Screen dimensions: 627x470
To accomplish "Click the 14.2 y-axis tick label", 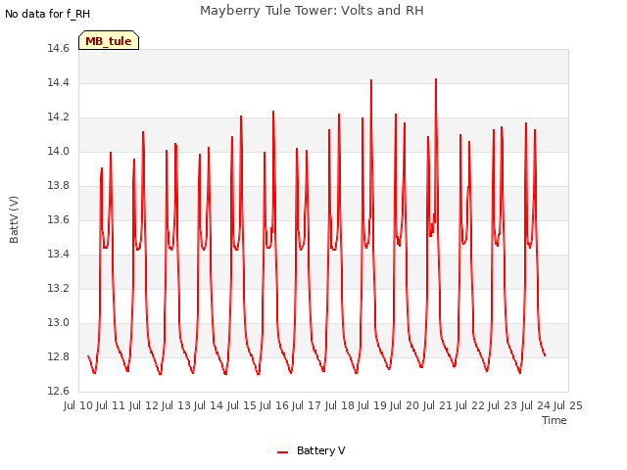I will [59, 117].
